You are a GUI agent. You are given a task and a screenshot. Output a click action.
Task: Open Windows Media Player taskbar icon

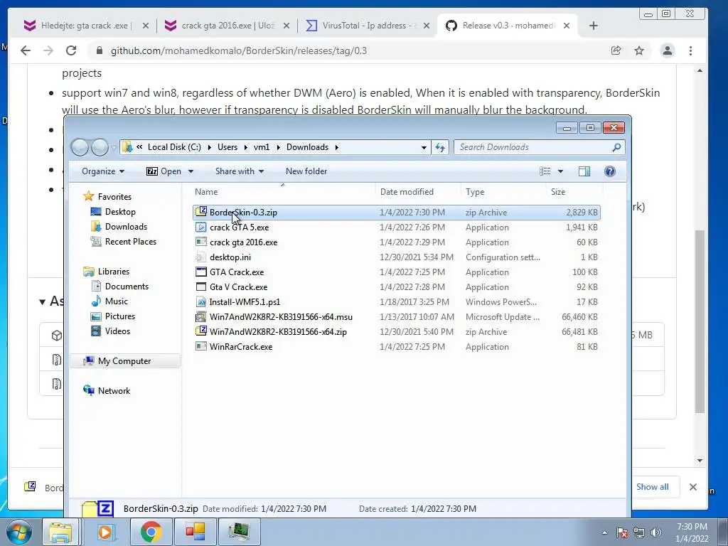click(x=105, y=532)
